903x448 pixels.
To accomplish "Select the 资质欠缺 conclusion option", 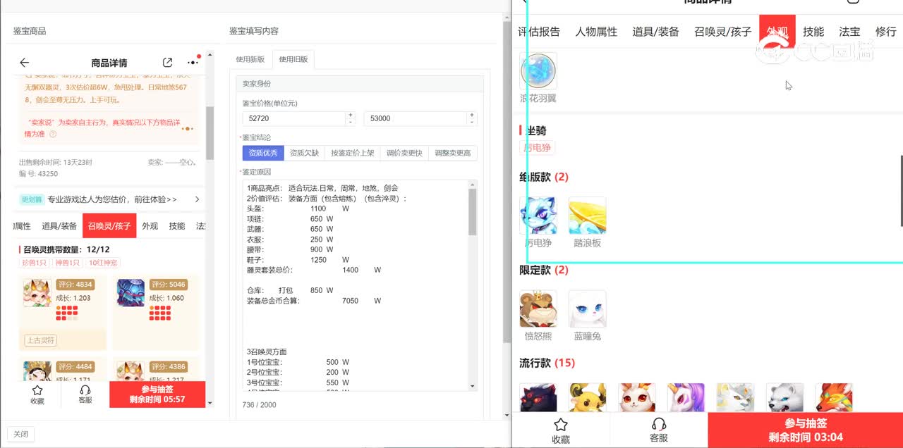I will click(x=304, y=153).
